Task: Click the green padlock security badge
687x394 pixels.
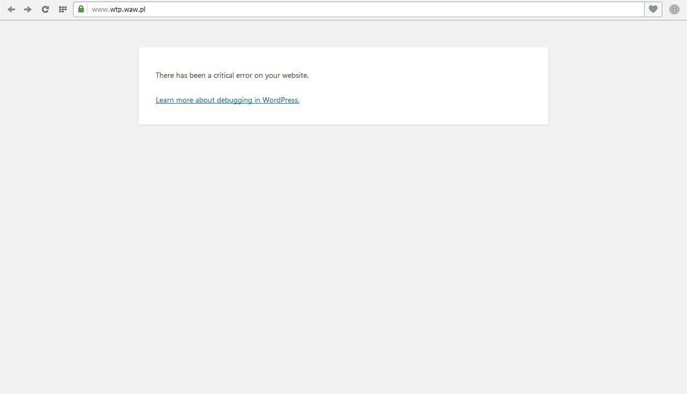Action: [x=81, y=9]
